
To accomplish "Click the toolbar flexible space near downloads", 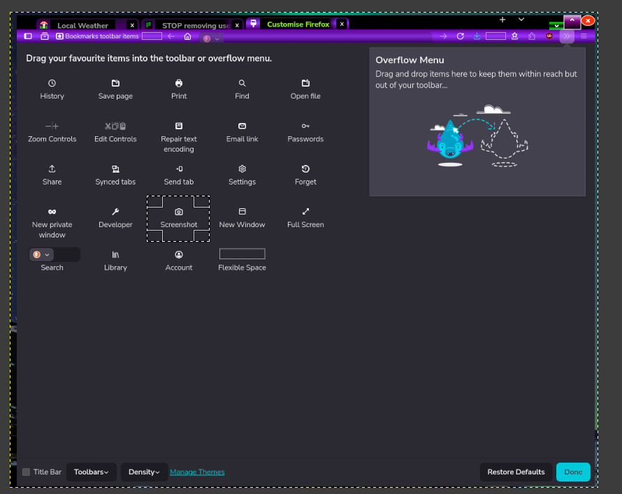I will [x=496, y=36].
